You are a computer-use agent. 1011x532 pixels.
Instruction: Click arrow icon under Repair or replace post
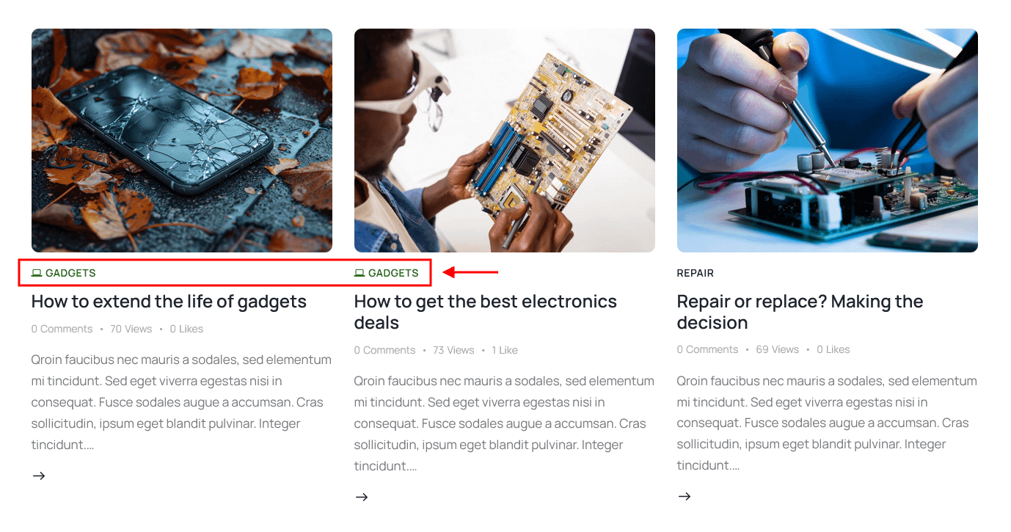tap(685, 496)
